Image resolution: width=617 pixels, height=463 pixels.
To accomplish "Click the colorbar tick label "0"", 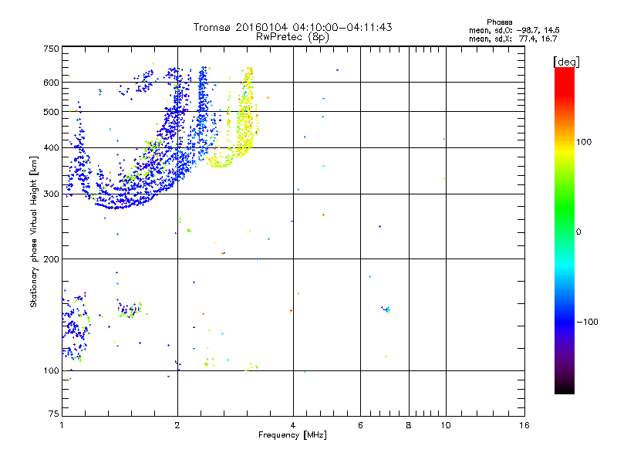I will [x=578, y=232].
